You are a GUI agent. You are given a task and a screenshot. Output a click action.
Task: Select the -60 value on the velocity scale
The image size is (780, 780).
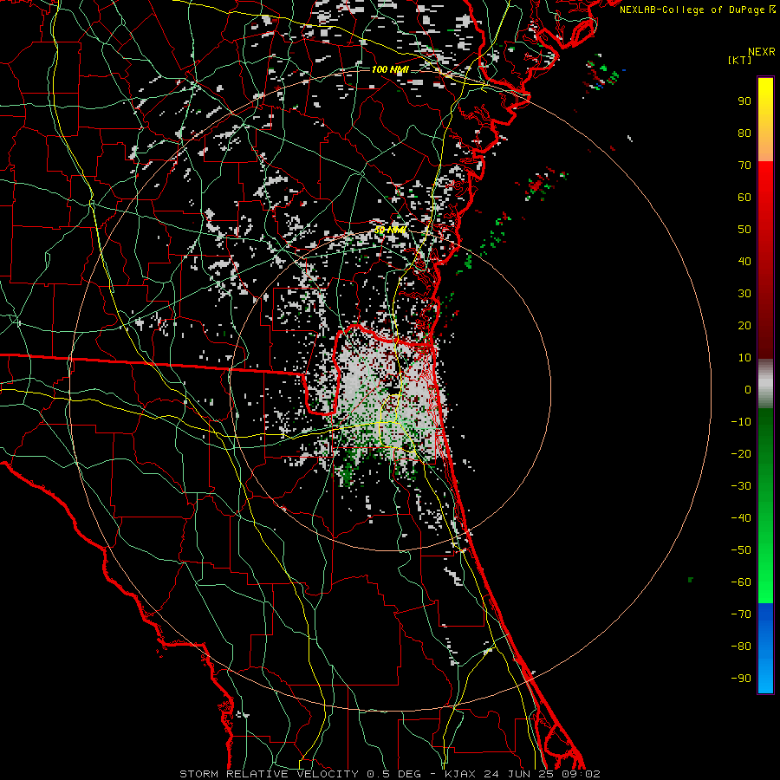[x=741, y=582]
